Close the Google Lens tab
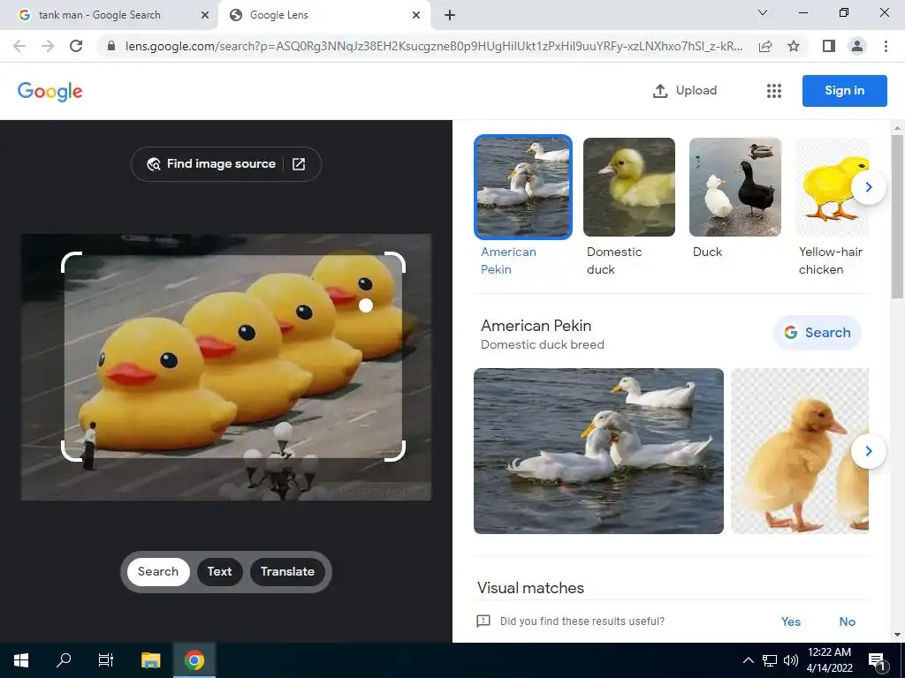 coord(416,16)
